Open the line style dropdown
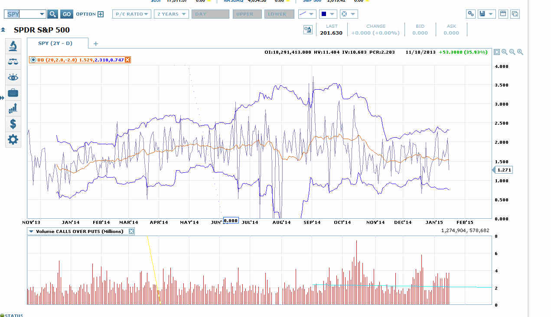This screenshot has height=317, width=551. (307, 14)
